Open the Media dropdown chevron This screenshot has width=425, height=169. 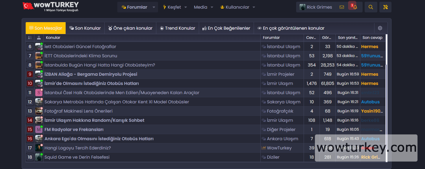point(213,7)
